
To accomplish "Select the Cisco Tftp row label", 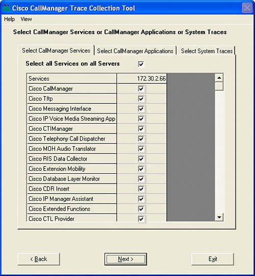I will click(71, 99).
